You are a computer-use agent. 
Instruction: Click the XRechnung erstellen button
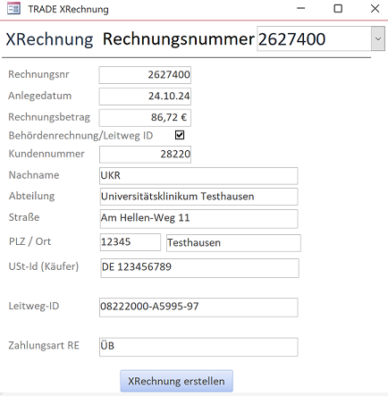tap(176, 381)
